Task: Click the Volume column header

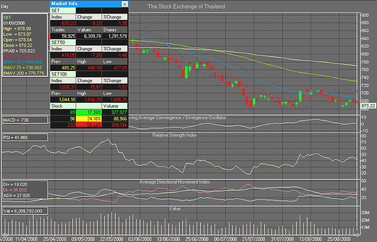Action: (x=115, y=106)
